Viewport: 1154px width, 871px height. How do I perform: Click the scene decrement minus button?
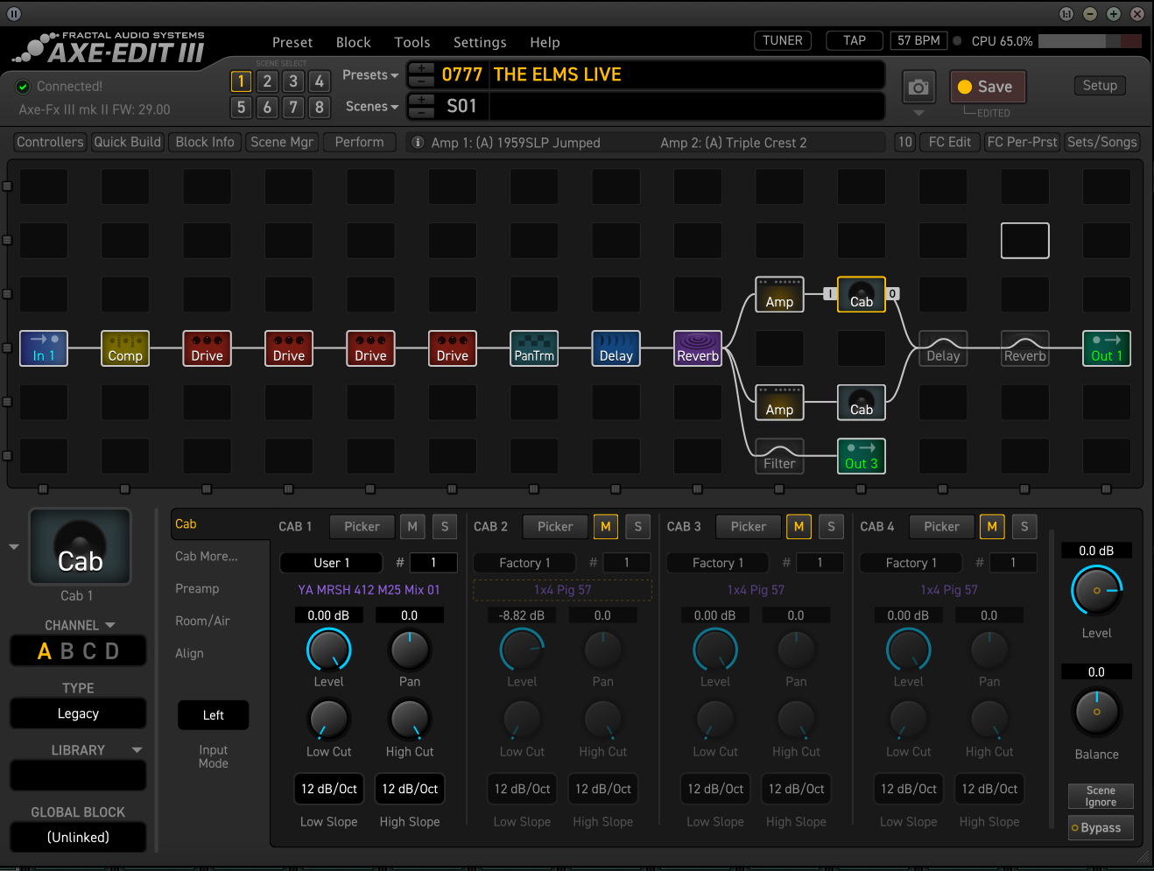(421, 113)
